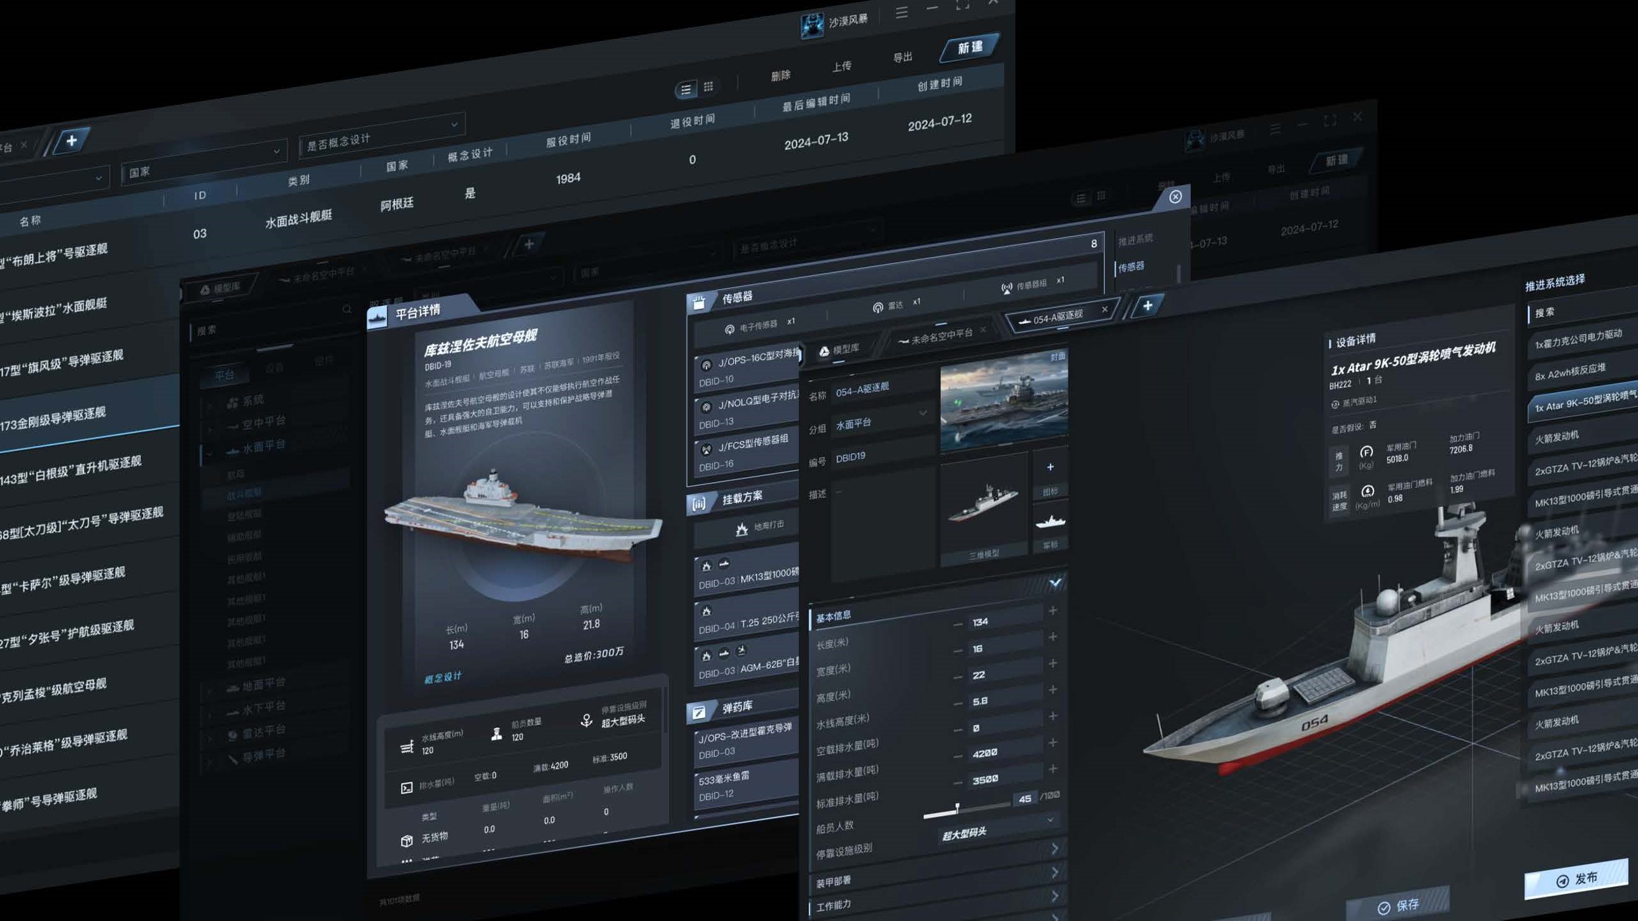Open the 模型库 tab in front window

pyautogui.click(x=839, y=349)
